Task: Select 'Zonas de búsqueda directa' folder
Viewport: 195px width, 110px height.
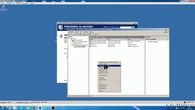Action: [x=81, y=42]
